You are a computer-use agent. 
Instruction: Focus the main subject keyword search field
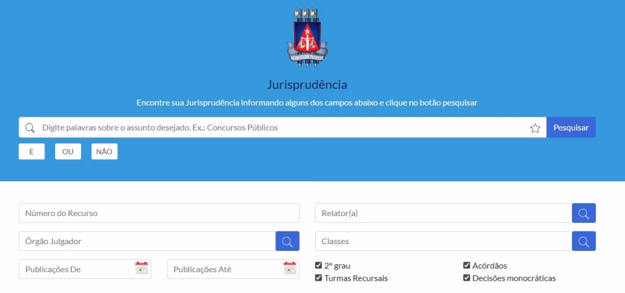click(283, 128)
